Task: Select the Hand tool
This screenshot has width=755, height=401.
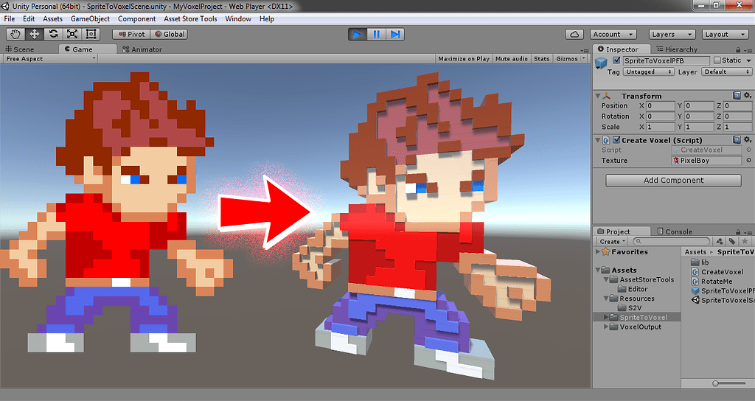Action: click(15, 34)
